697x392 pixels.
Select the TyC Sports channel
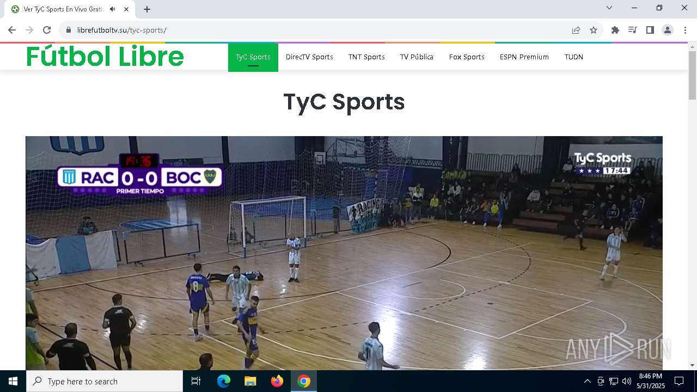[253, 57]
